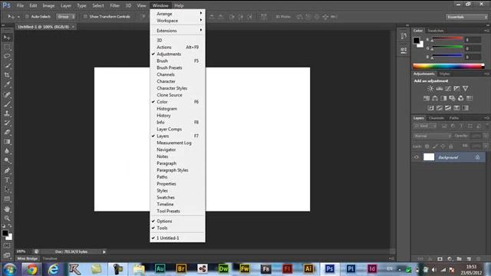Select the Eyedropper tool
491x276 pixels.
pos(7,84)
